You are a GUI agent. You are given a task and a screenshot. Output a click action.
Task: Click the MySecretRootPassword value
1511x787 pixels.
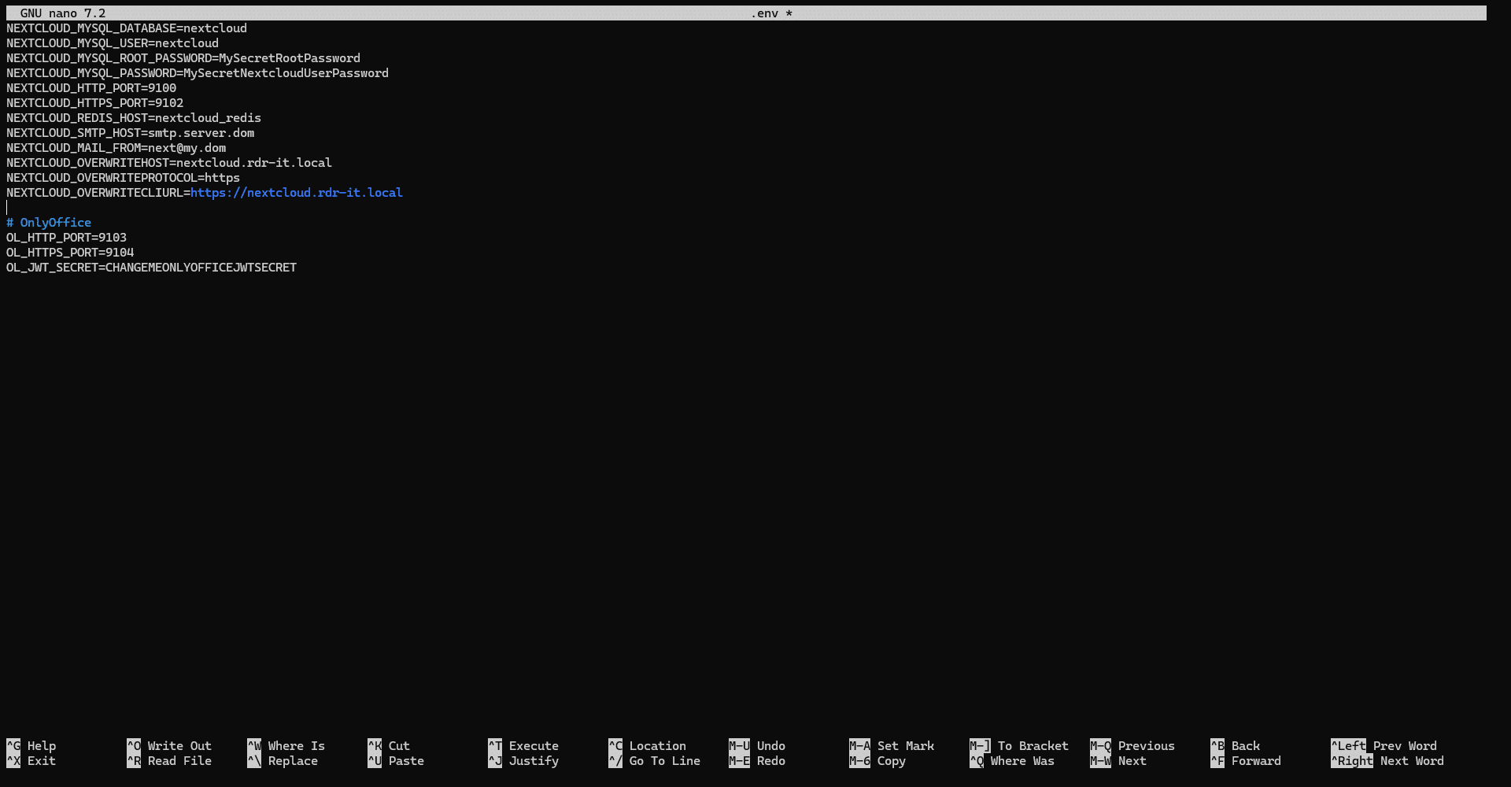tap(289, 58)
